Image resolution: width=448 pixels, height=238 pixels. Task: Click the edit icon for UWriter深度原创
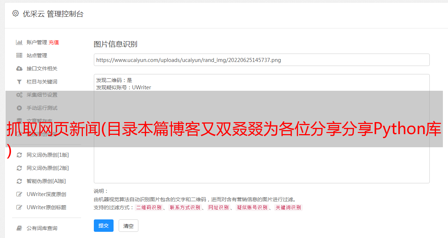click(x=19, y=194)
